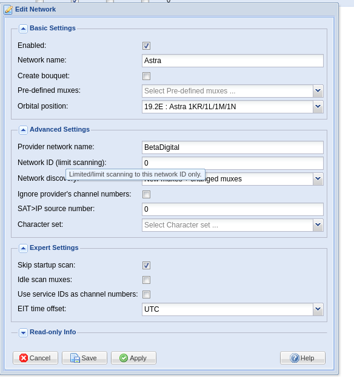354x384 pixels.
Task: Open the EIT time offset dropdown arrow
Action: pos(318,309)
